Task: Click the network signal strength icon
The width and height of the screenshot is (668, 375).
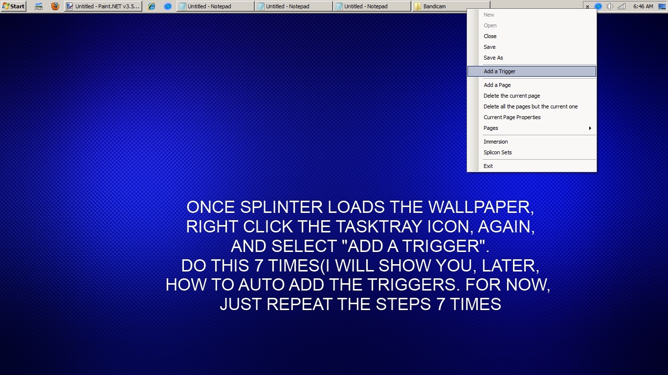Action: [x=622, y=6]
